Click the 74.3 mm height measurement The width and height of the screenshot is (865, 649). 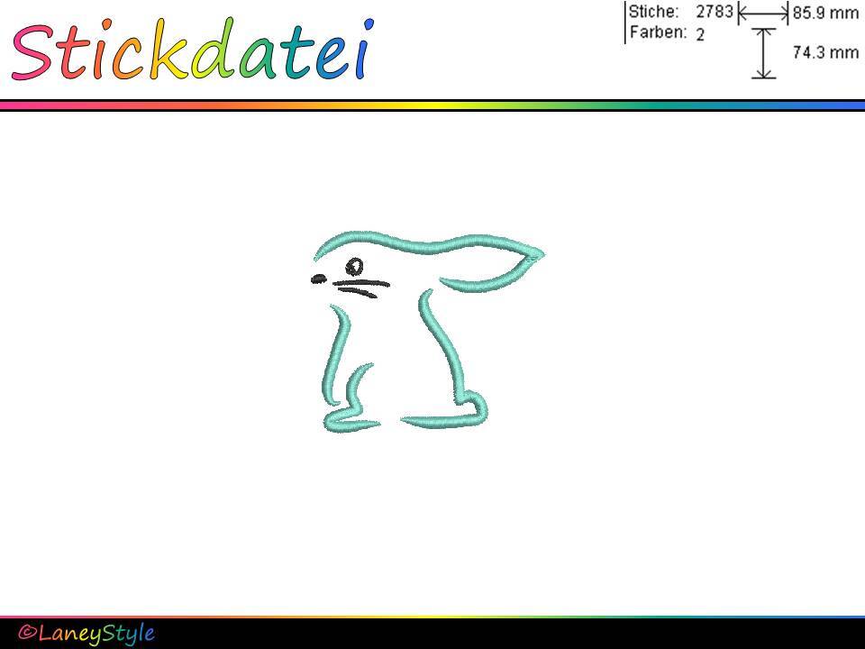[825, 52]
